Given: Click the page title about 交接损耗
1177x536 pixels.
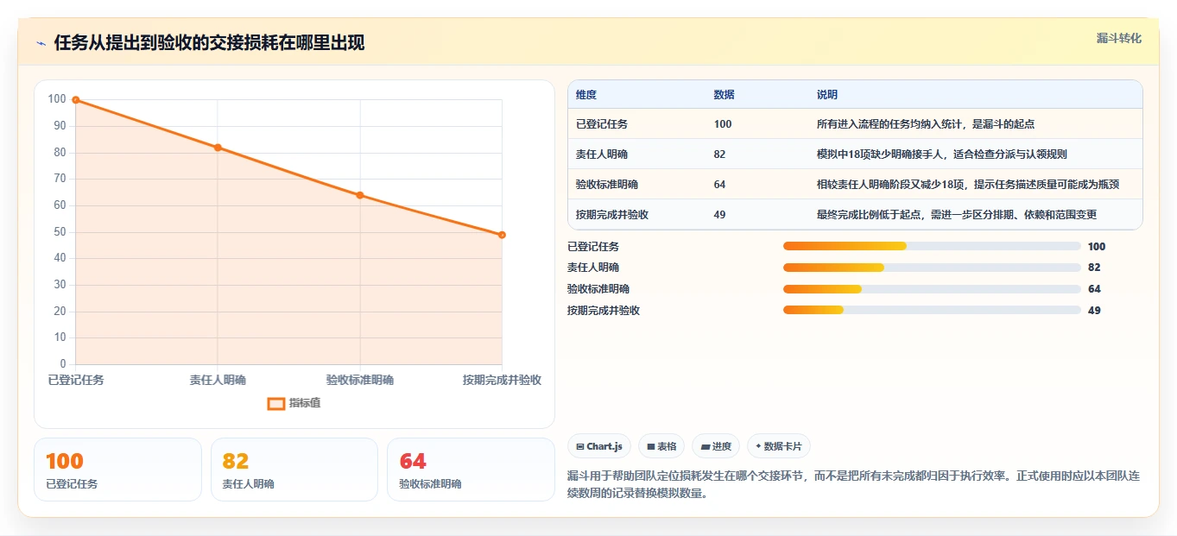Looking at the screenshot, I should coord(209,43).
